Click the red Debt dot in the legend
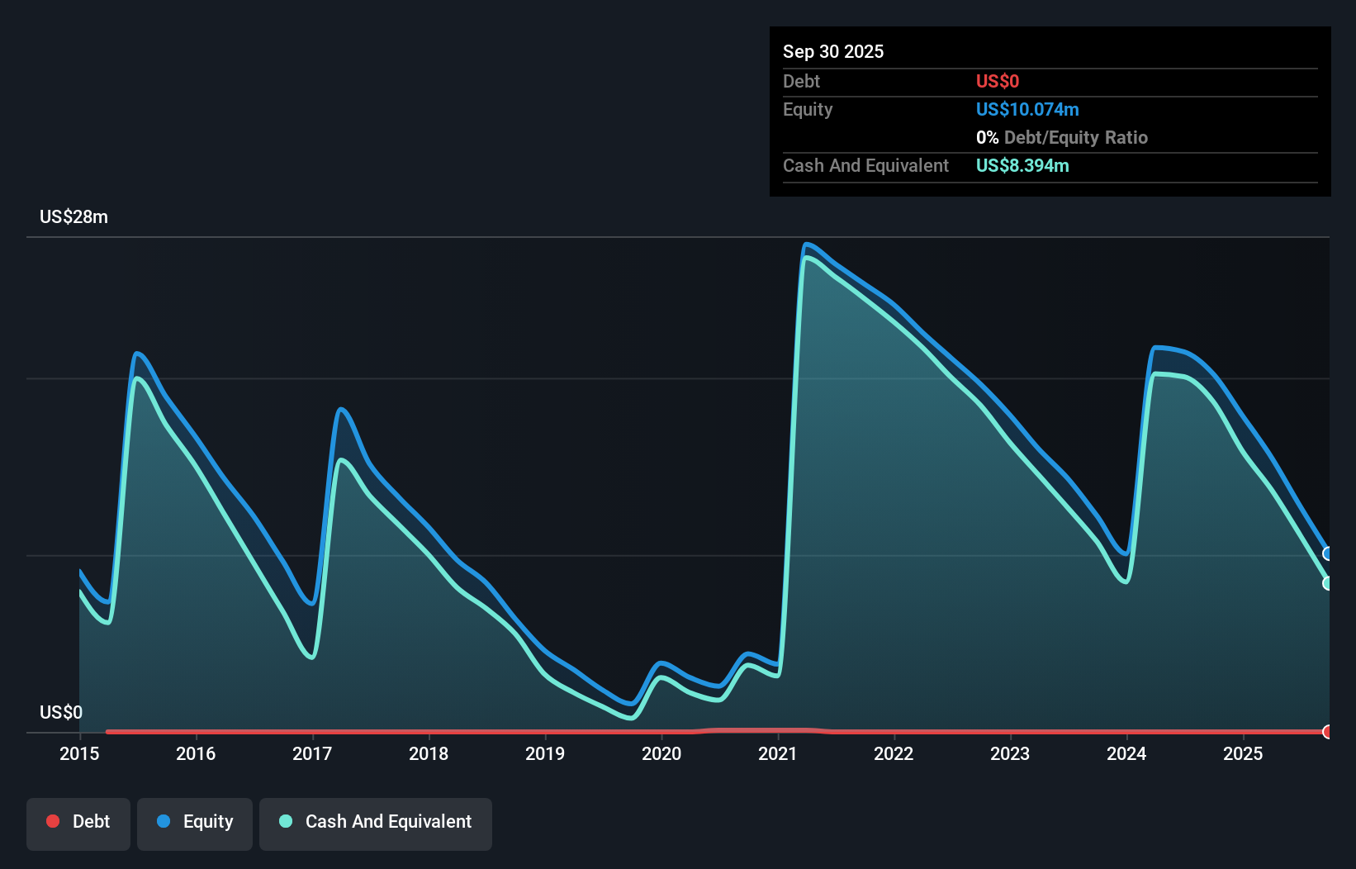The height and width of the screenshot is (869, 1356). (x=53, y=821)
